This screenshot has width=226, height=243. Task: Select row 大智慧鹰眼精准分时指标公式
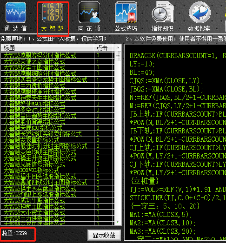pos(57,92)
